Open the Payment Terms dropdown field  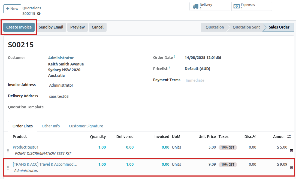click(x=237, y=80)
